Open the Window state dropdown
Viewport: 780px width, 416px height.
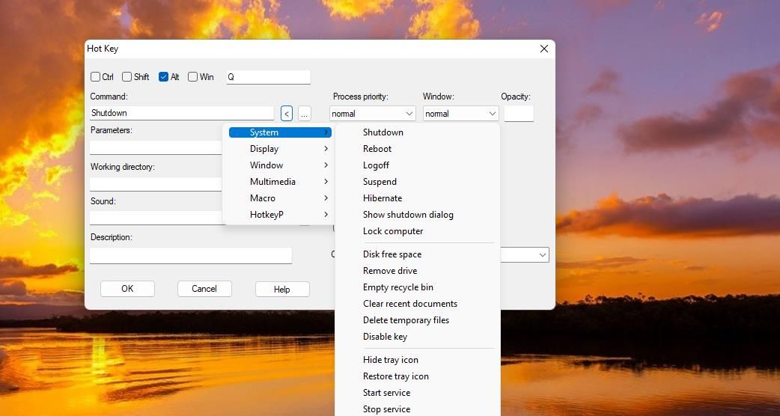click(460, 114)
